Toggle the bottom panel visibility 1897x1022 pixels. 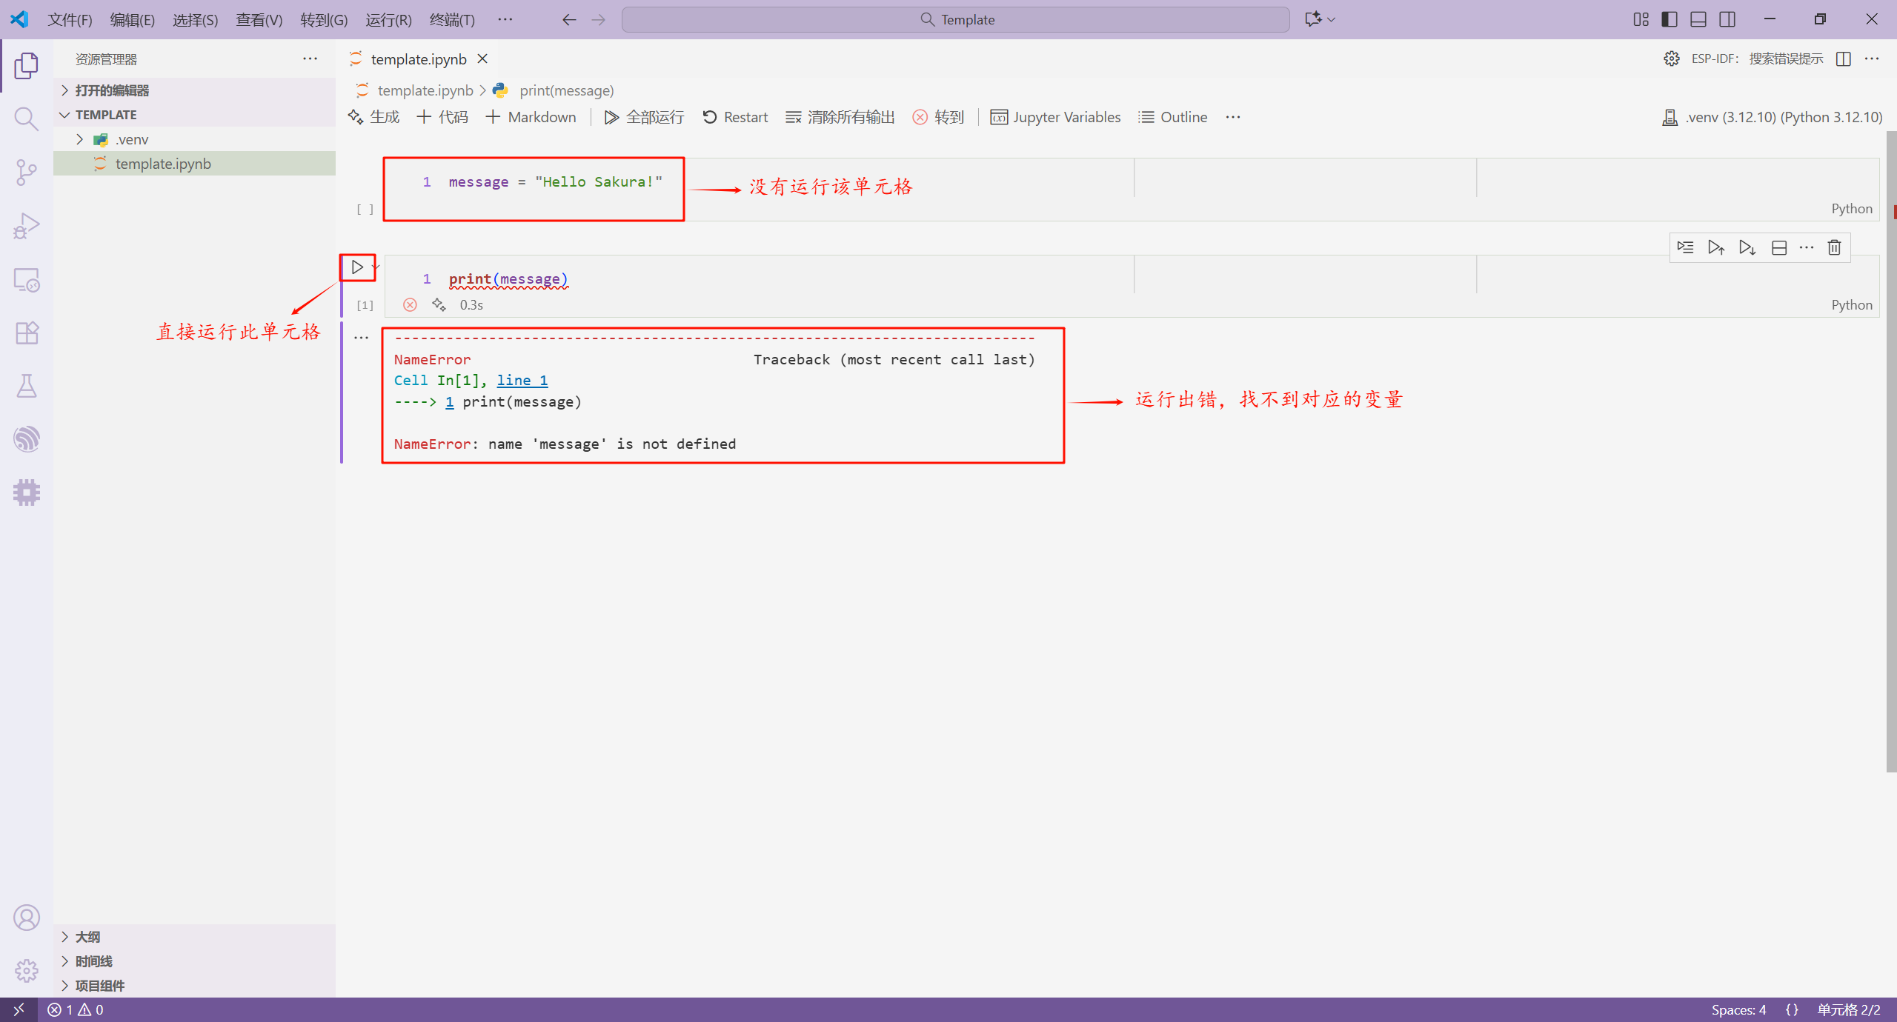pos(1698,19)
